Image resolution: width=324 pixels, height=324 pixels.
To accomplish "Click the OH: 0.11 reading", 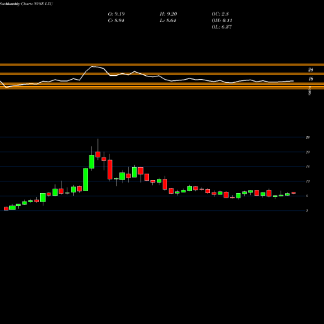I will point(222,21).
